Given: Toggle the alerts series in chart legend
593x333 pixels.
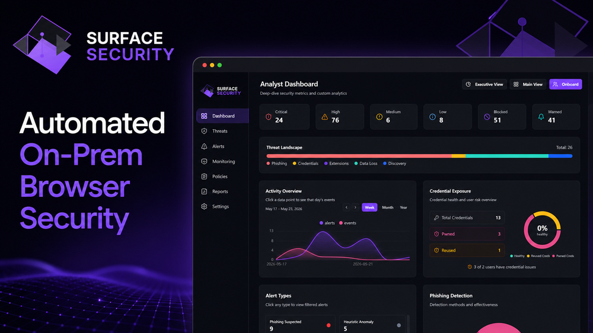Looking at the screenshot, I should pyautogui.click(x=327, y=223).
